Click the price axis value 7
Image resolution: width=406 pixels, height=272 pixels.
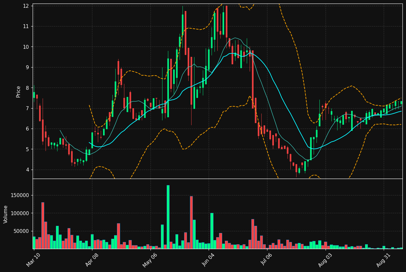(28, 108)
